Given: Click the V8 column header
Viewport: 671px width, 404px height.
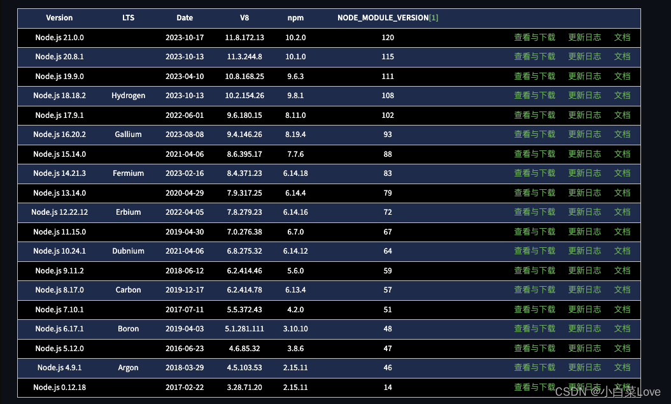Looking at the screenshot, I should (x=244, y=18).
